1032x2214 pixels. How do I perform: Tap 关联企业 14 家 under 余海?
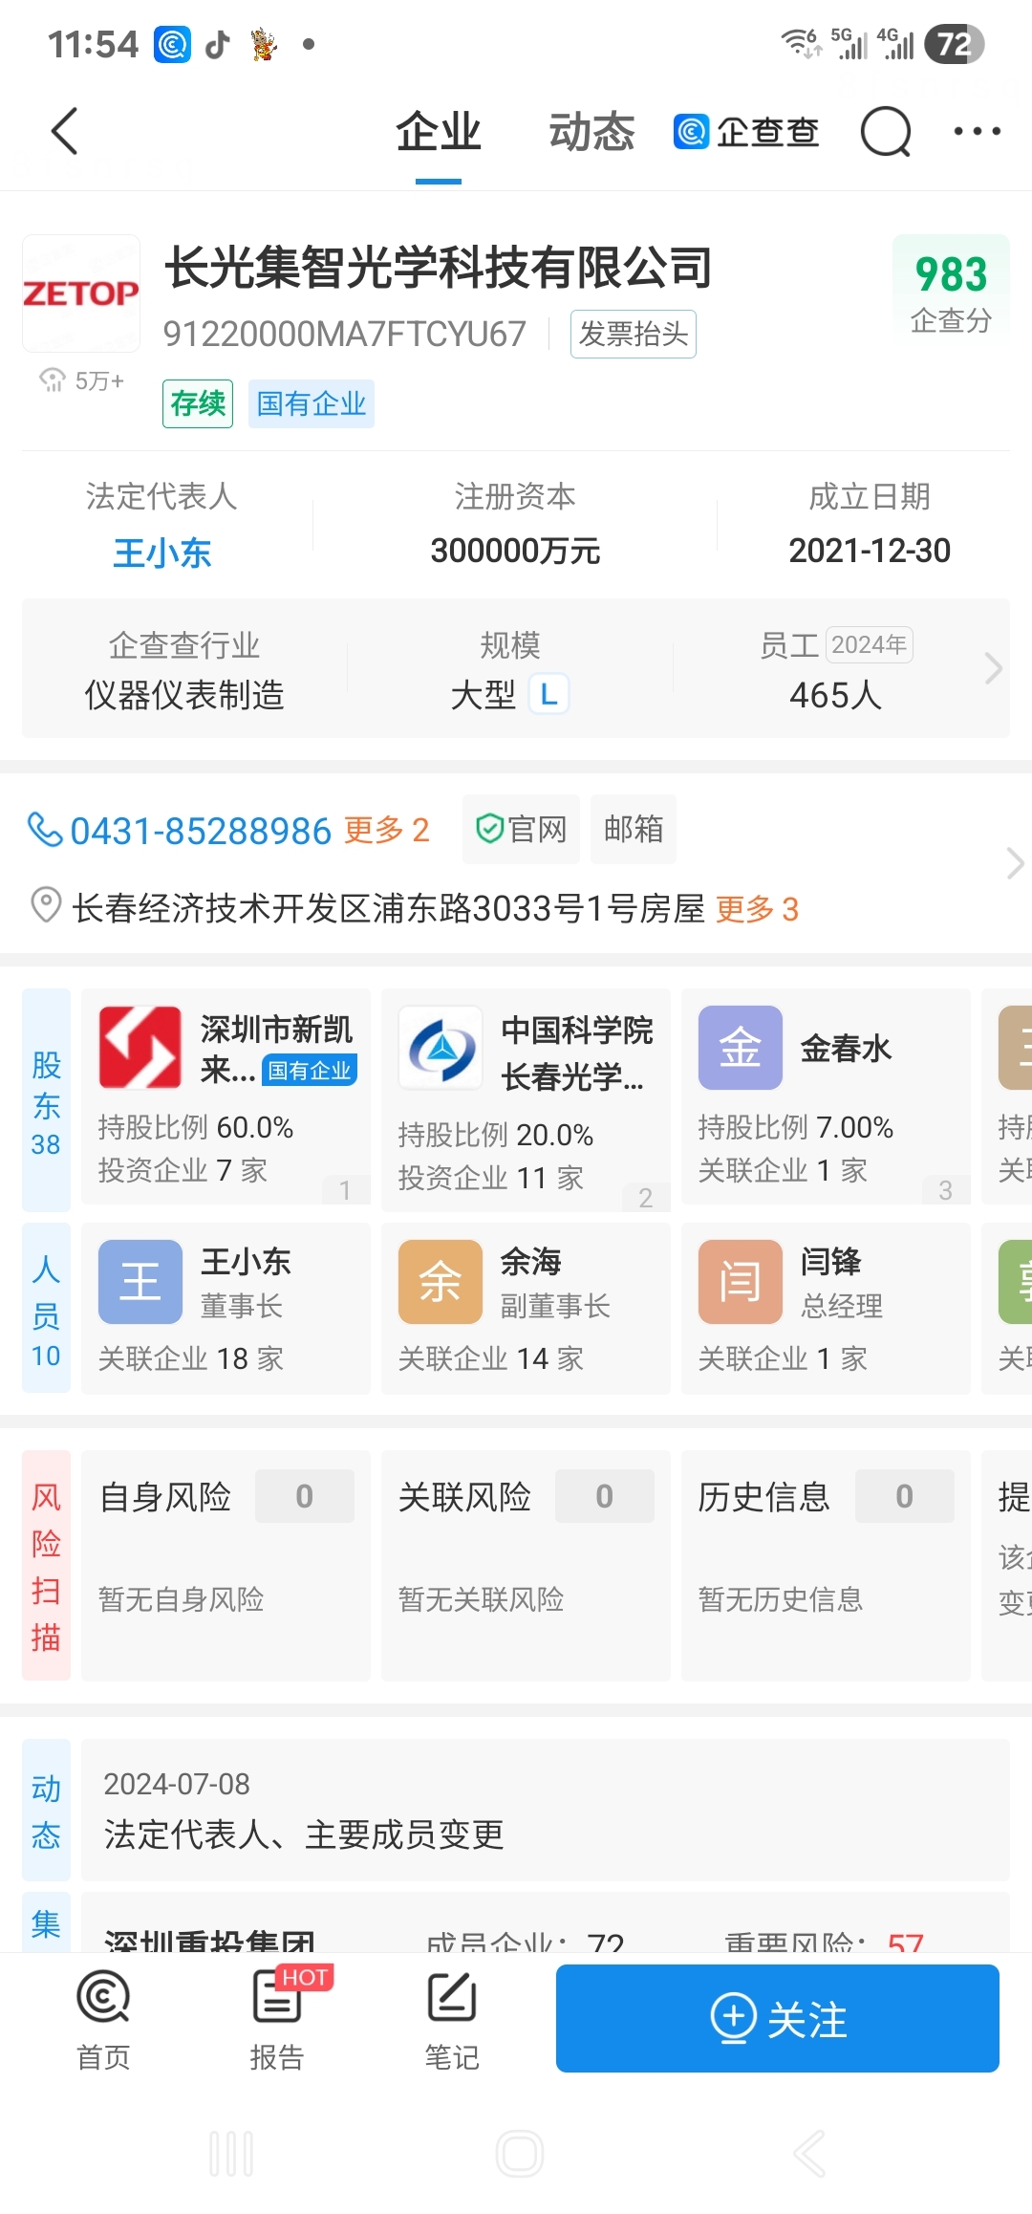click(491, 1358)
